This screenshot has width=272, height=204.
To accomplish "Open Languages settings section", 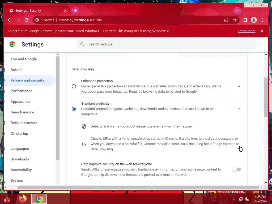I will [20, 148].
